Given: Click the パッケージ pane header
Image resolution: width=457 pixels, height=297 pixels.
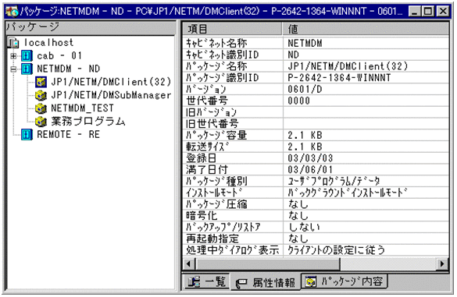Looking at the screenshot, I should (x=91, y=27).
